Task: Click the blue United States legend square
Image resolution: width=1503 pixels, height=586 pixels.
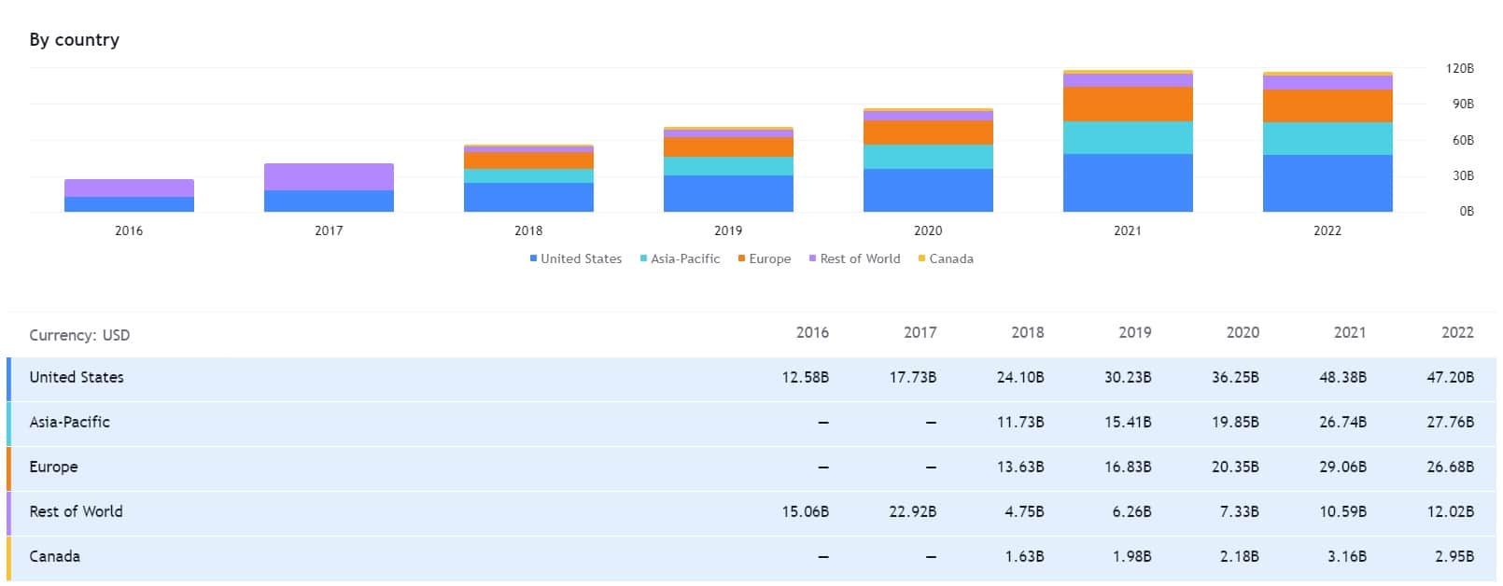Action: pyautogui.click(x=533, y=258)
